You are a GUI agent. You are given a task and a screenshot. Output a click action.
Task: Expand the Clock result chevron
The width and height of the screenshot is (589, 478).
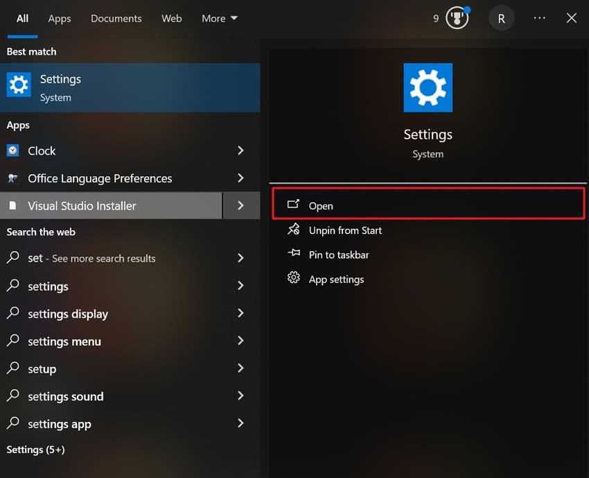tap(240, 151)
